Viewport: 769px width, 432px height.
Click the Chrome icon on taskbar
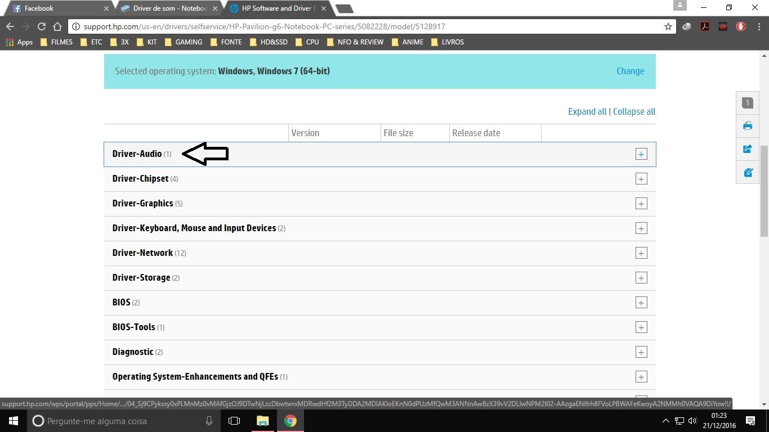coord(290,421)
